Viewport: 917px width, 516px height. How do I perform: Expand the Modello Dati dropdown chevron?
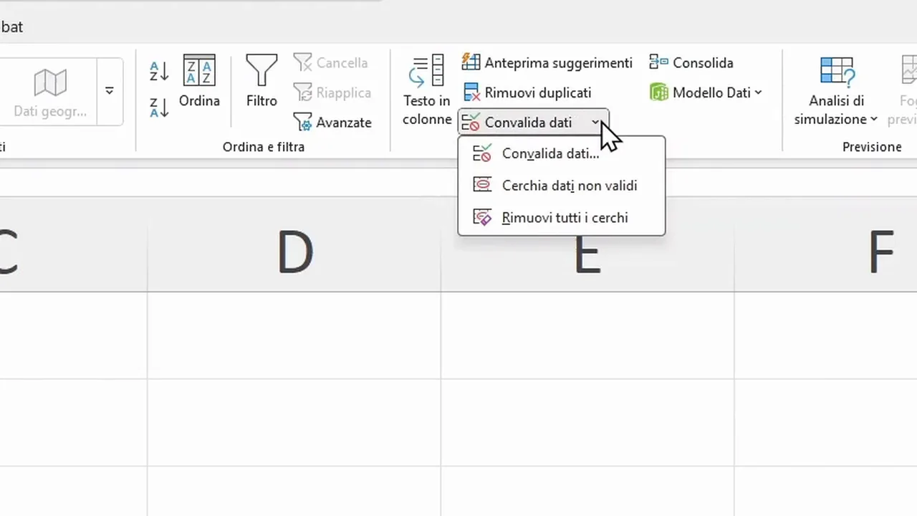click(x=759, y=92)
